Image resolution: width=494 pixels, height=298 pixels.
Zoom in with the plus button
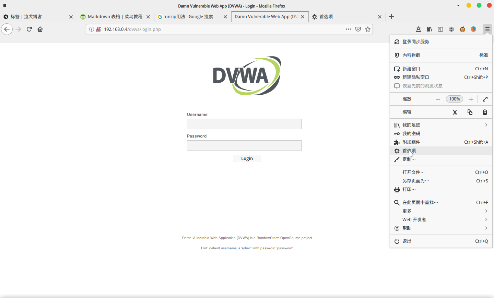[x=471, y=99]
